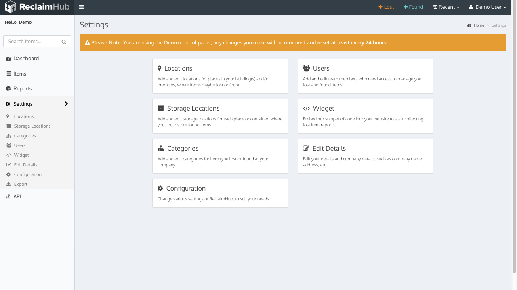Click the sidebar Locations pin icon
The height and width of the screenshot is (290, 517).
8,116
